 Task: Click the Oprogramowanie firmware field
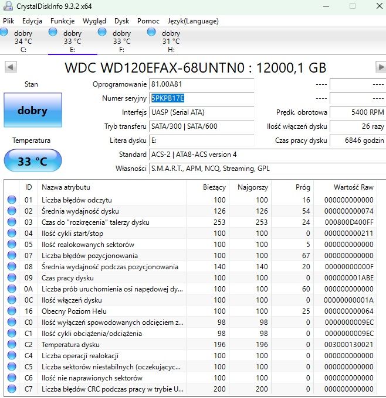202,84
